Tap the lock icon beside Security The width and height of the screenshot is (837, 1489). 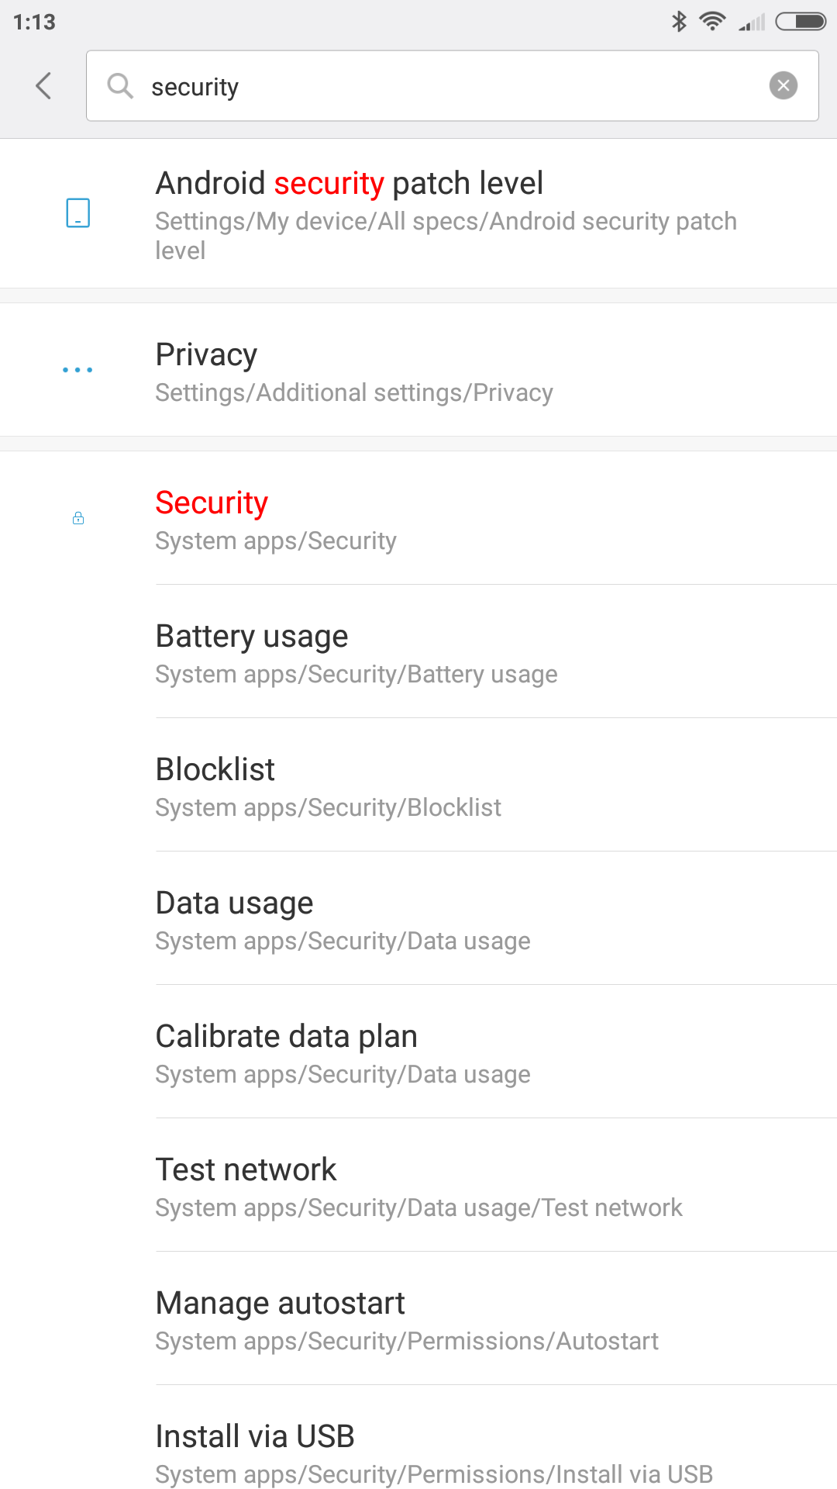pos(78,518)
